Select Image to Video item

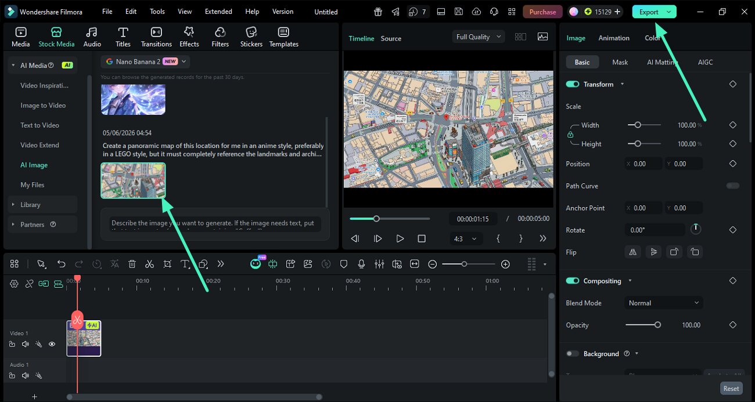(43, 106)
